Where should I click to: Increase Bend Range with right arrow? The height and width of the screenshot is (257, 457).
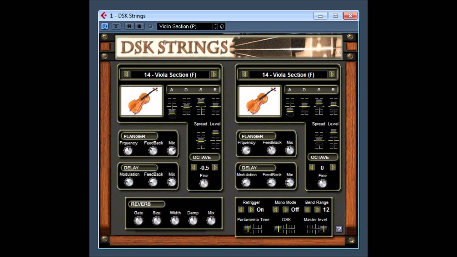tap(317, 210)
